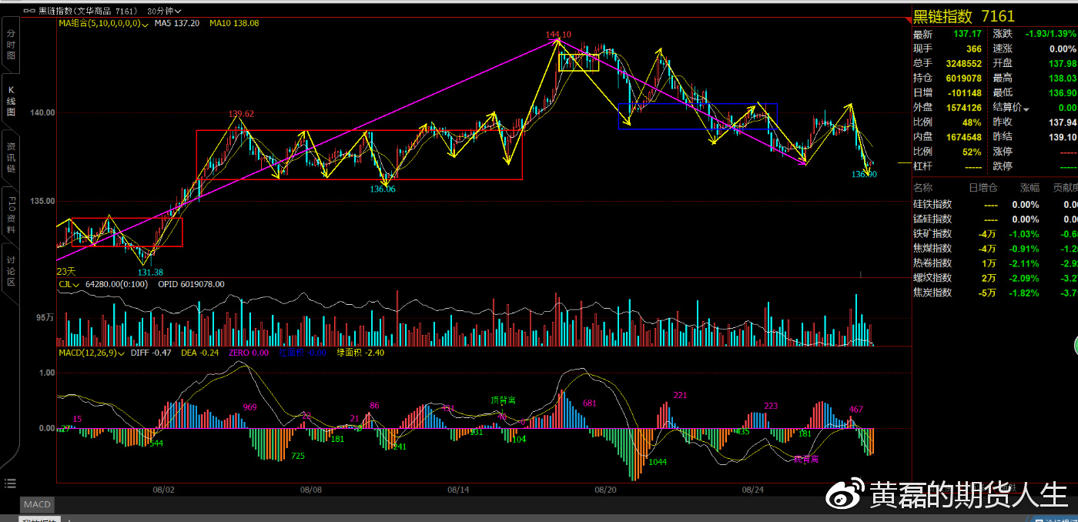Click the 08/20 date on time axis
Image resolution: width=1078 pixels, height=522 pixels.
(x=606, y=489)
